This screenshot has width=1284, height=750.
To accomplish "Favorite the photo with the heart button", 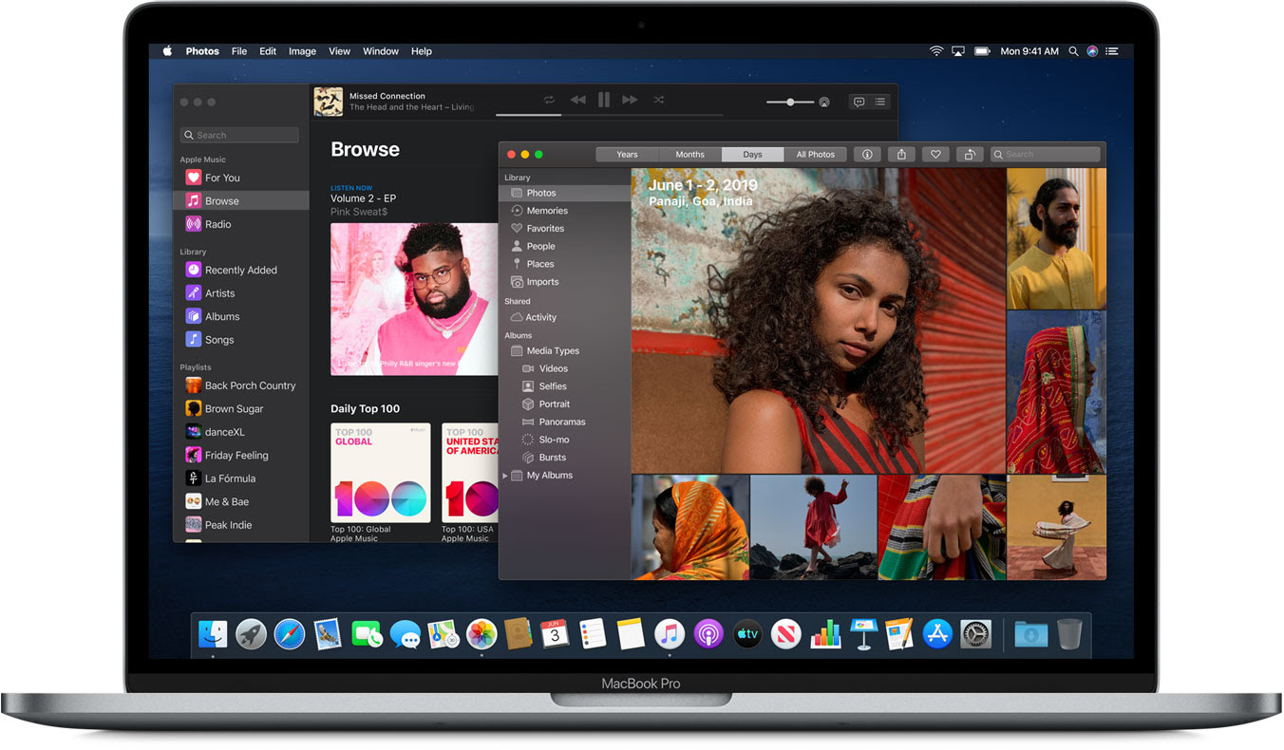I will [935, 154].
